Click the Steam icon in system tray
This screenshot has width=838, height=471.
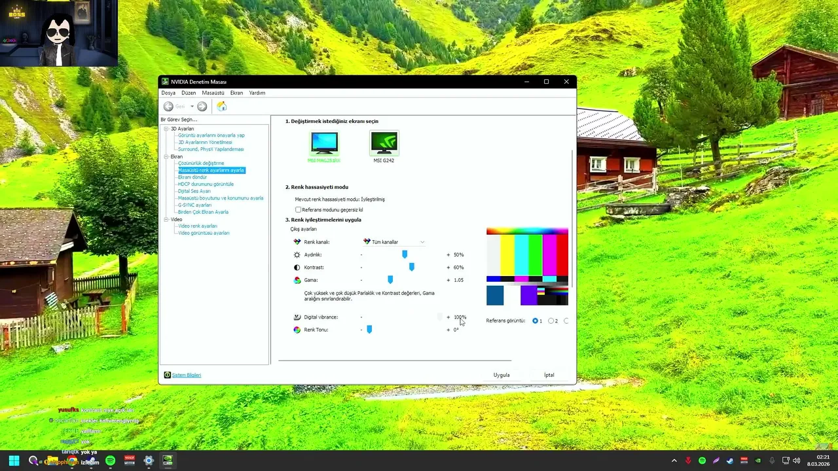pos(730,461)
